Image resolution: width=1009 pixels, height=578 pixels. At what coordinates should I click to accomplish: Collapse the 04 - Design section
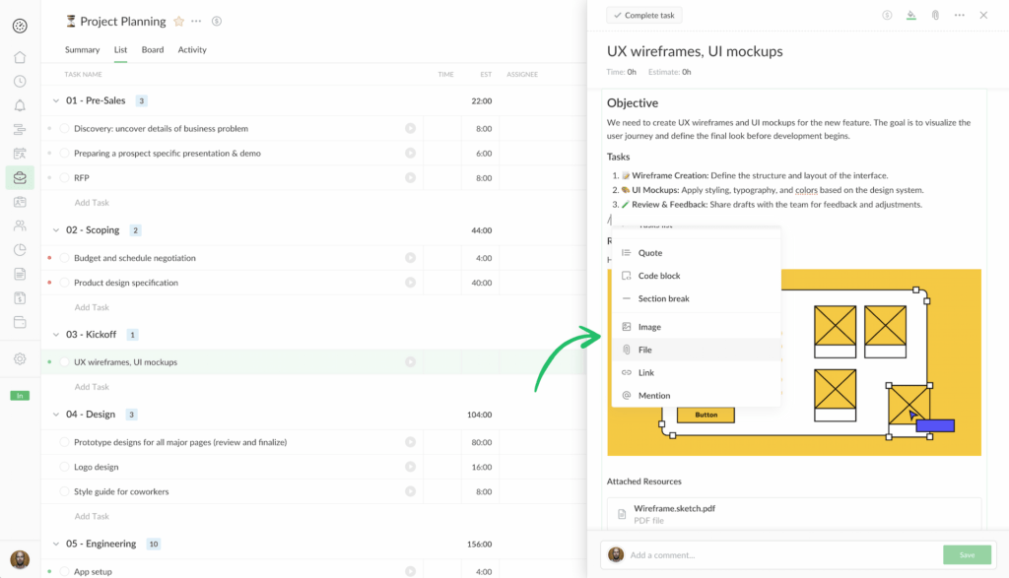pyautogui.click(x=56, y=414)
